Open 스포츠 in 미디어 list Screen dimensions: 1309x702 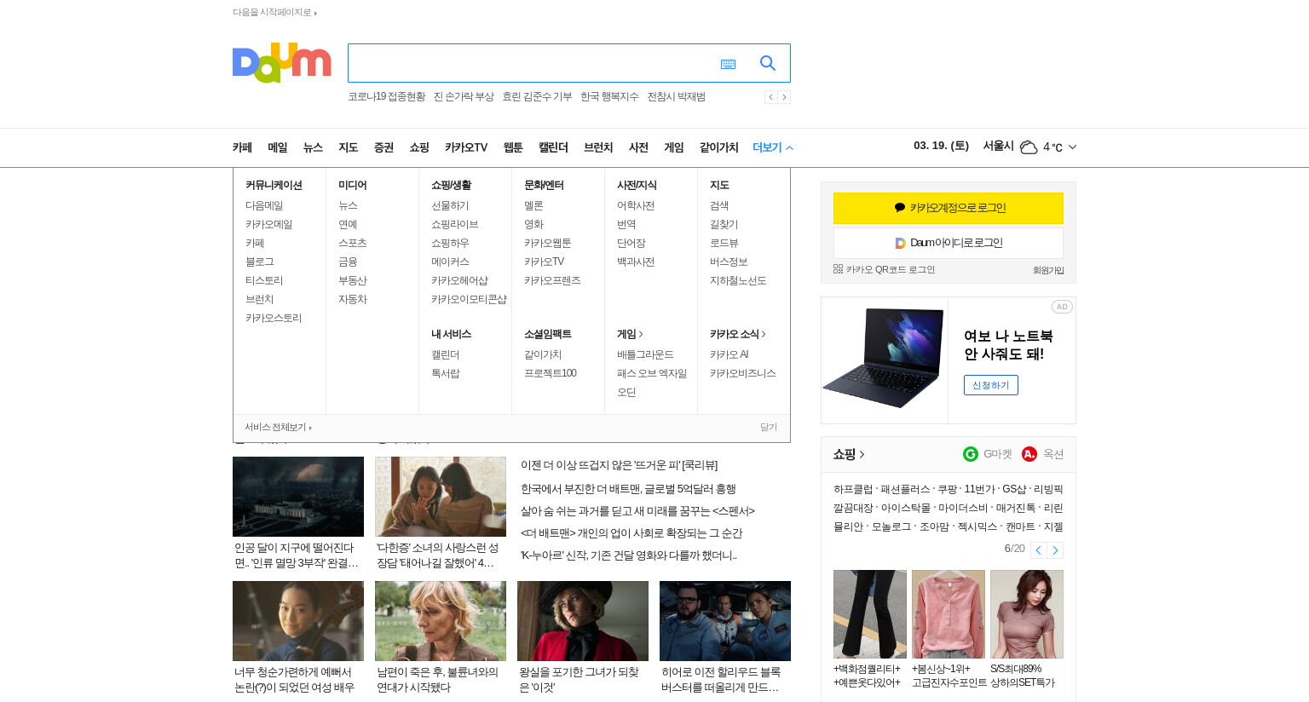tap(353, 243)
